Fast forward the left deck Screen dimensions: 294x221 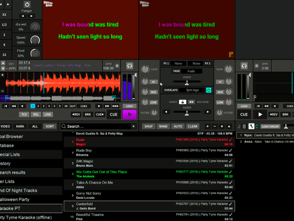[107, 106]
